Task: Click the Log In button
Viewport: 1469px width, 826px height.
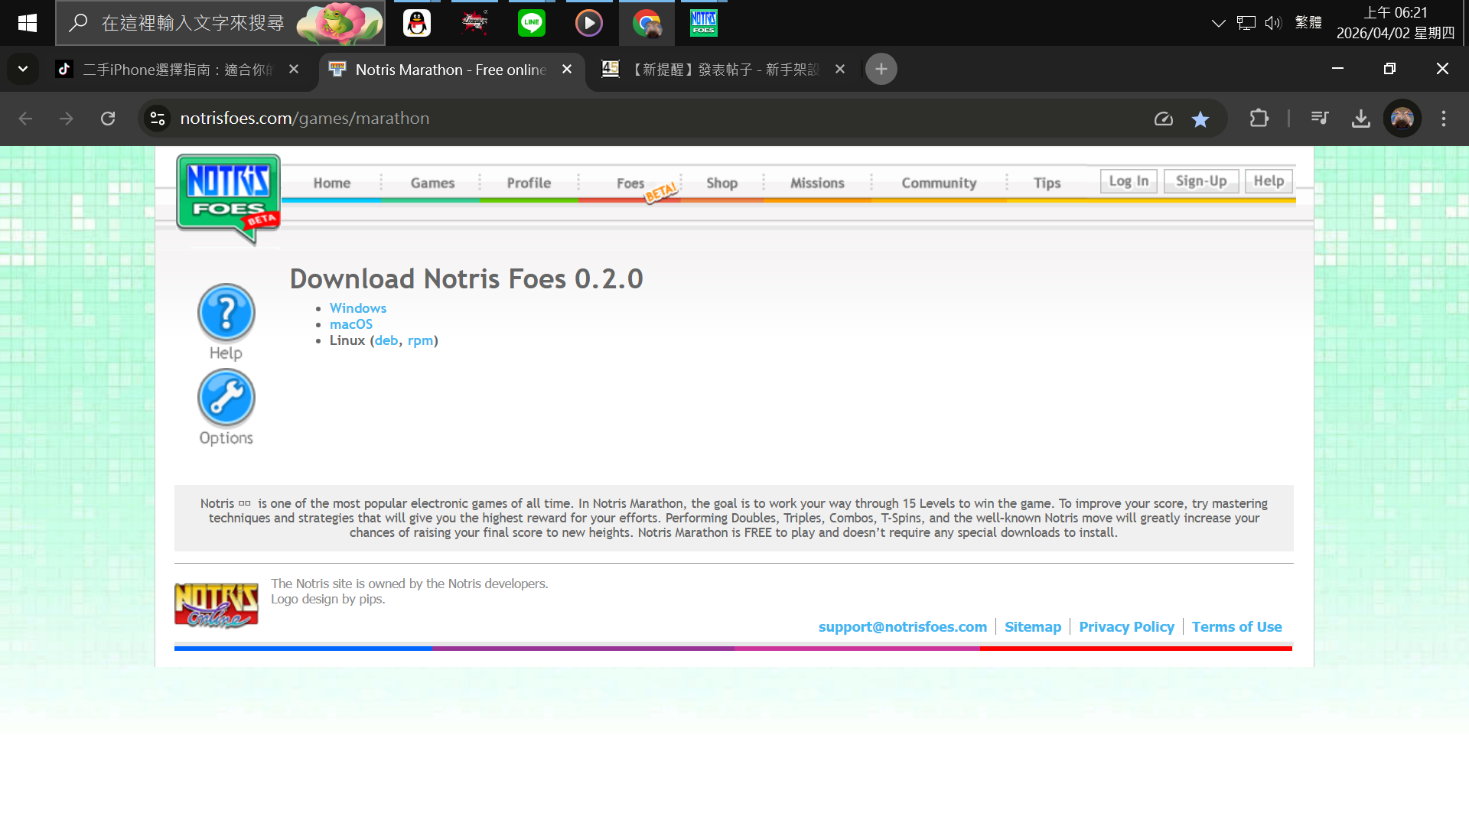Action: pyautogui.click(x=1129, y=181)
